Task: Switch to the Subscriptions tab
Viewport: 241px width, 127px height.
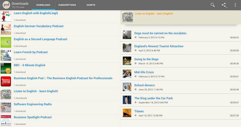Action: (x=67, y=5)
